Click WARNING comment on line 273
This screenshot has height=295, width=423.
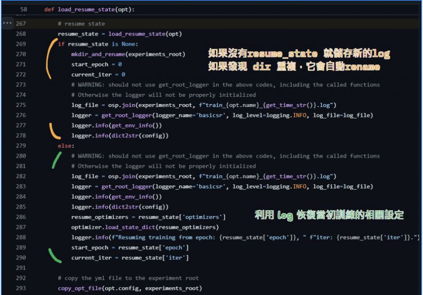pos(226,85)
